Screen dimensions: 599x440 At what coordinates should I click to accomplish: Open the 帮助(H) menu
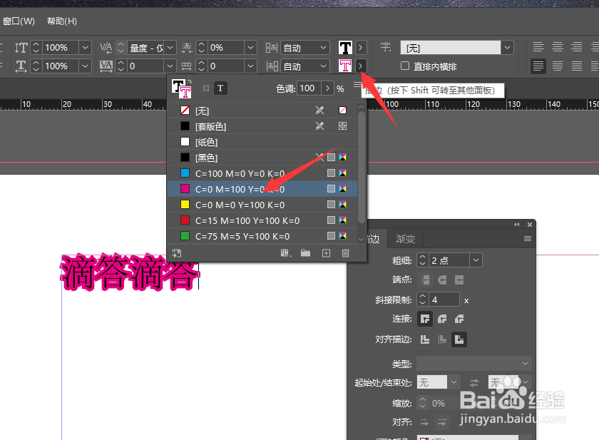[62, 21]
